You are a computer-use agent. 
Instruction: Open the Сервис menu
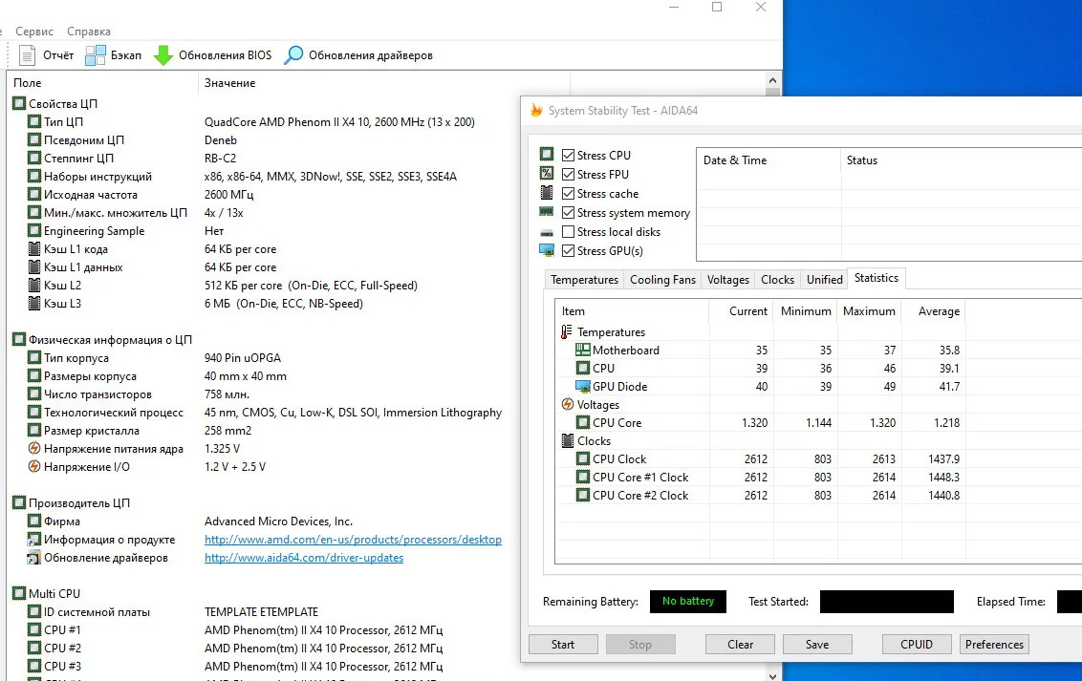point(34,32)
